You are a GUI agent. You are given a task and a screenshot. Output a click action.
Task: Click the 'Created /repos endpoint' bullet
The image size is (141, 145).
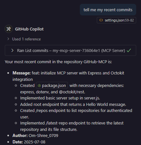[76, 114]
